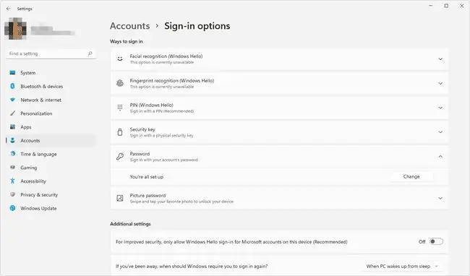Maximize the Settings window
Viewport: 470px width, 276px height.
point(446,6)
